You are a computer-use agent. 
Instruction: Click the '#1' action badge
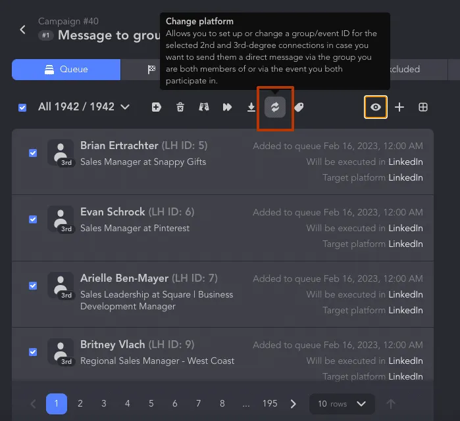(x=46, y=35)
